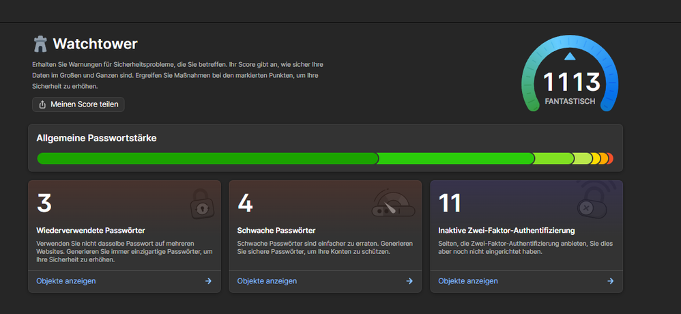Click the blue triangle marker on score gauge
The image size is (681, 314).
pyautogui.click(x=570, y=56)
